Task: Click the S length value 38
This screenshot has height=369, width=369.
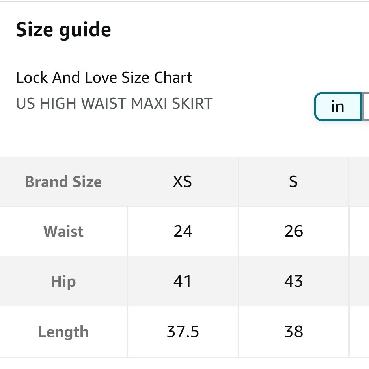Action: [294, 332]
